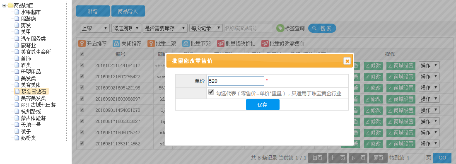Image resolution: width=456 pixels, height=164 pixels.
Task: Select 美容养生会所 tree item
Action: click(x=36, y=52)
